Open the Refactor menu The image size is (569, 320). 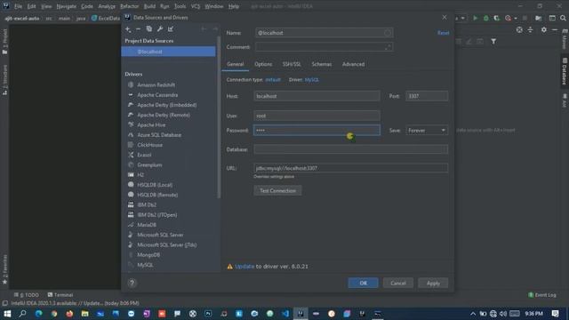pyautogui.click(x=129, y=6)
